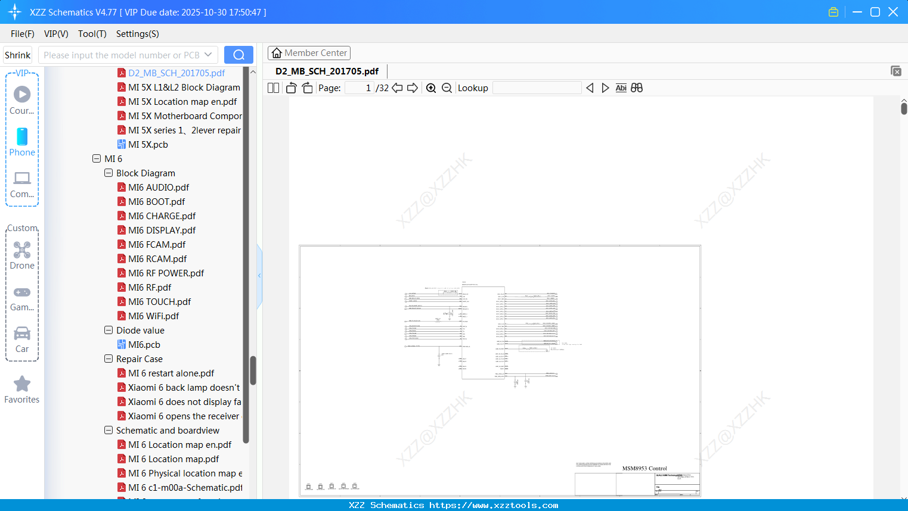
Task: Rotate the schematic page counterclockwise
Action: [290, 88]
